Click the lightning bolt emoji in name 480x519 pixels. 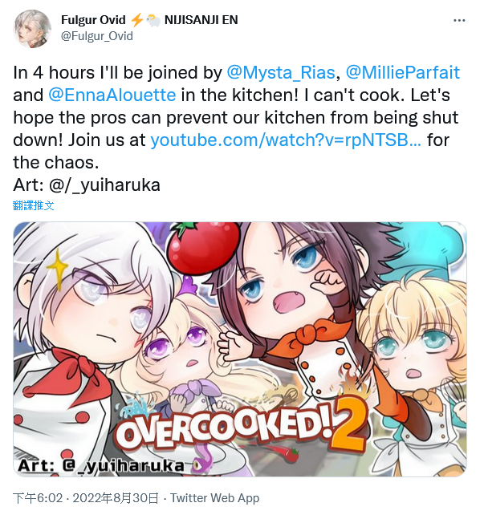pos(136,20)
